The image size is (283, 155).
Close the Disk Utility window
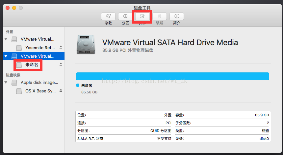tap(8, 8)
